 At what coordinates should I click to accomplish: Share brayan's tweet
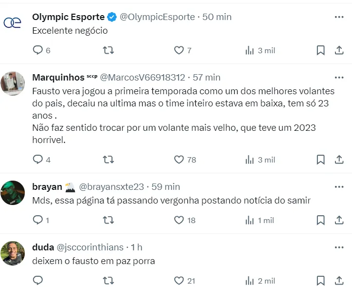pyautogui.click(x=339, y=220)
